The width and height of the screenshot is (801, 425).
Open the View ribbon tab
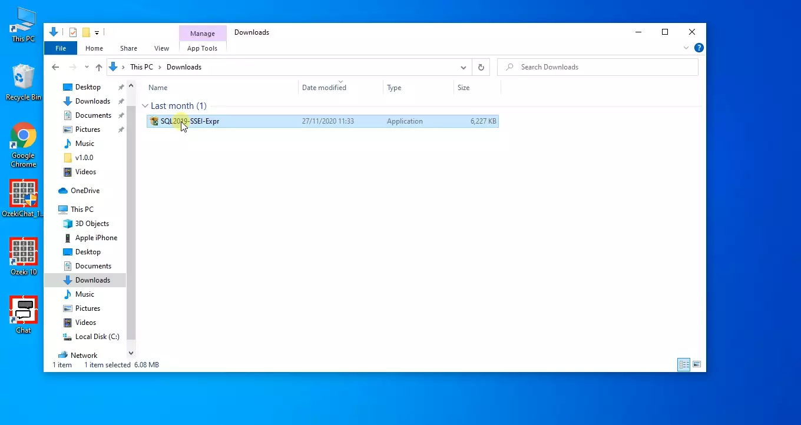pos(161,48)
